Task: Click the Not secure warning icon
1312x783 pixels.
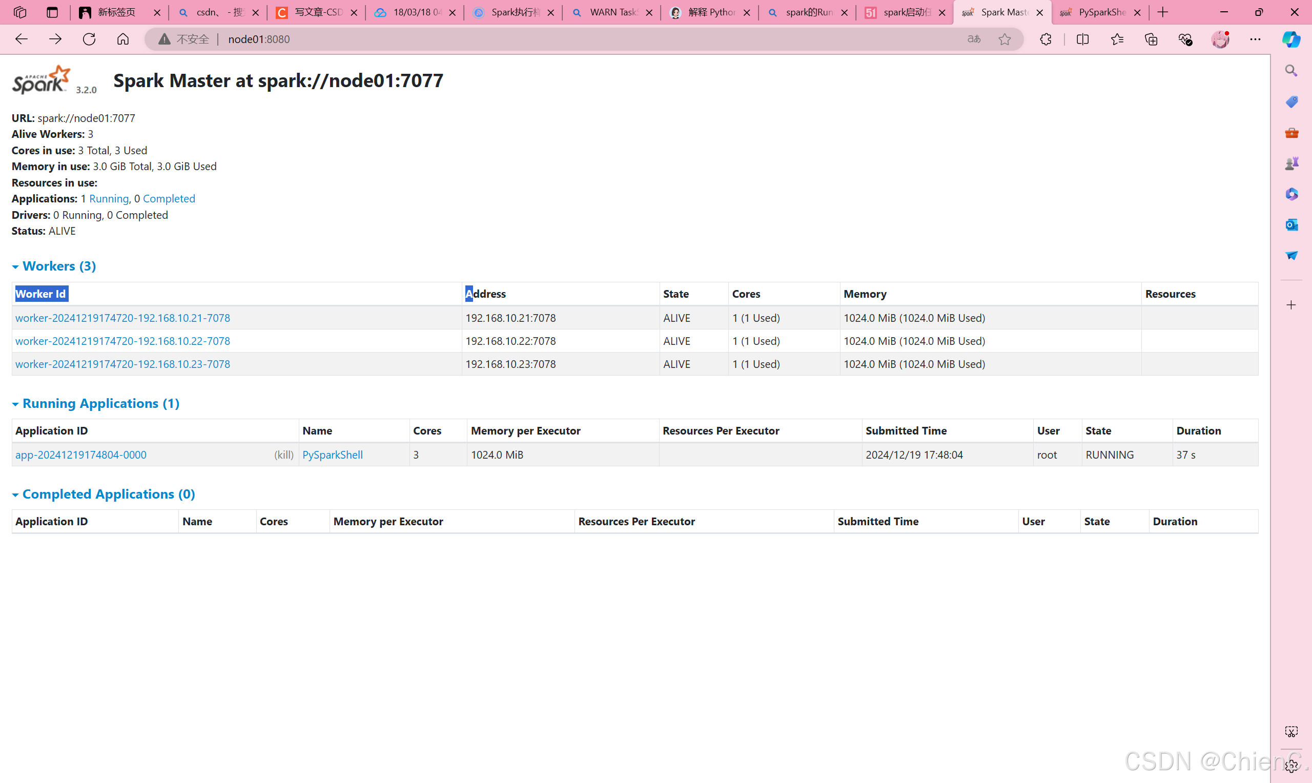Action: (x=164, y=38)
